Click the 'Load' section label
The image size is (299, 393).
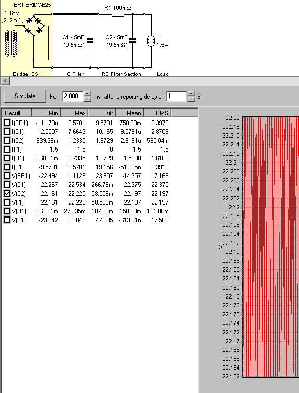pyautogui.click(x=162, y=74)
